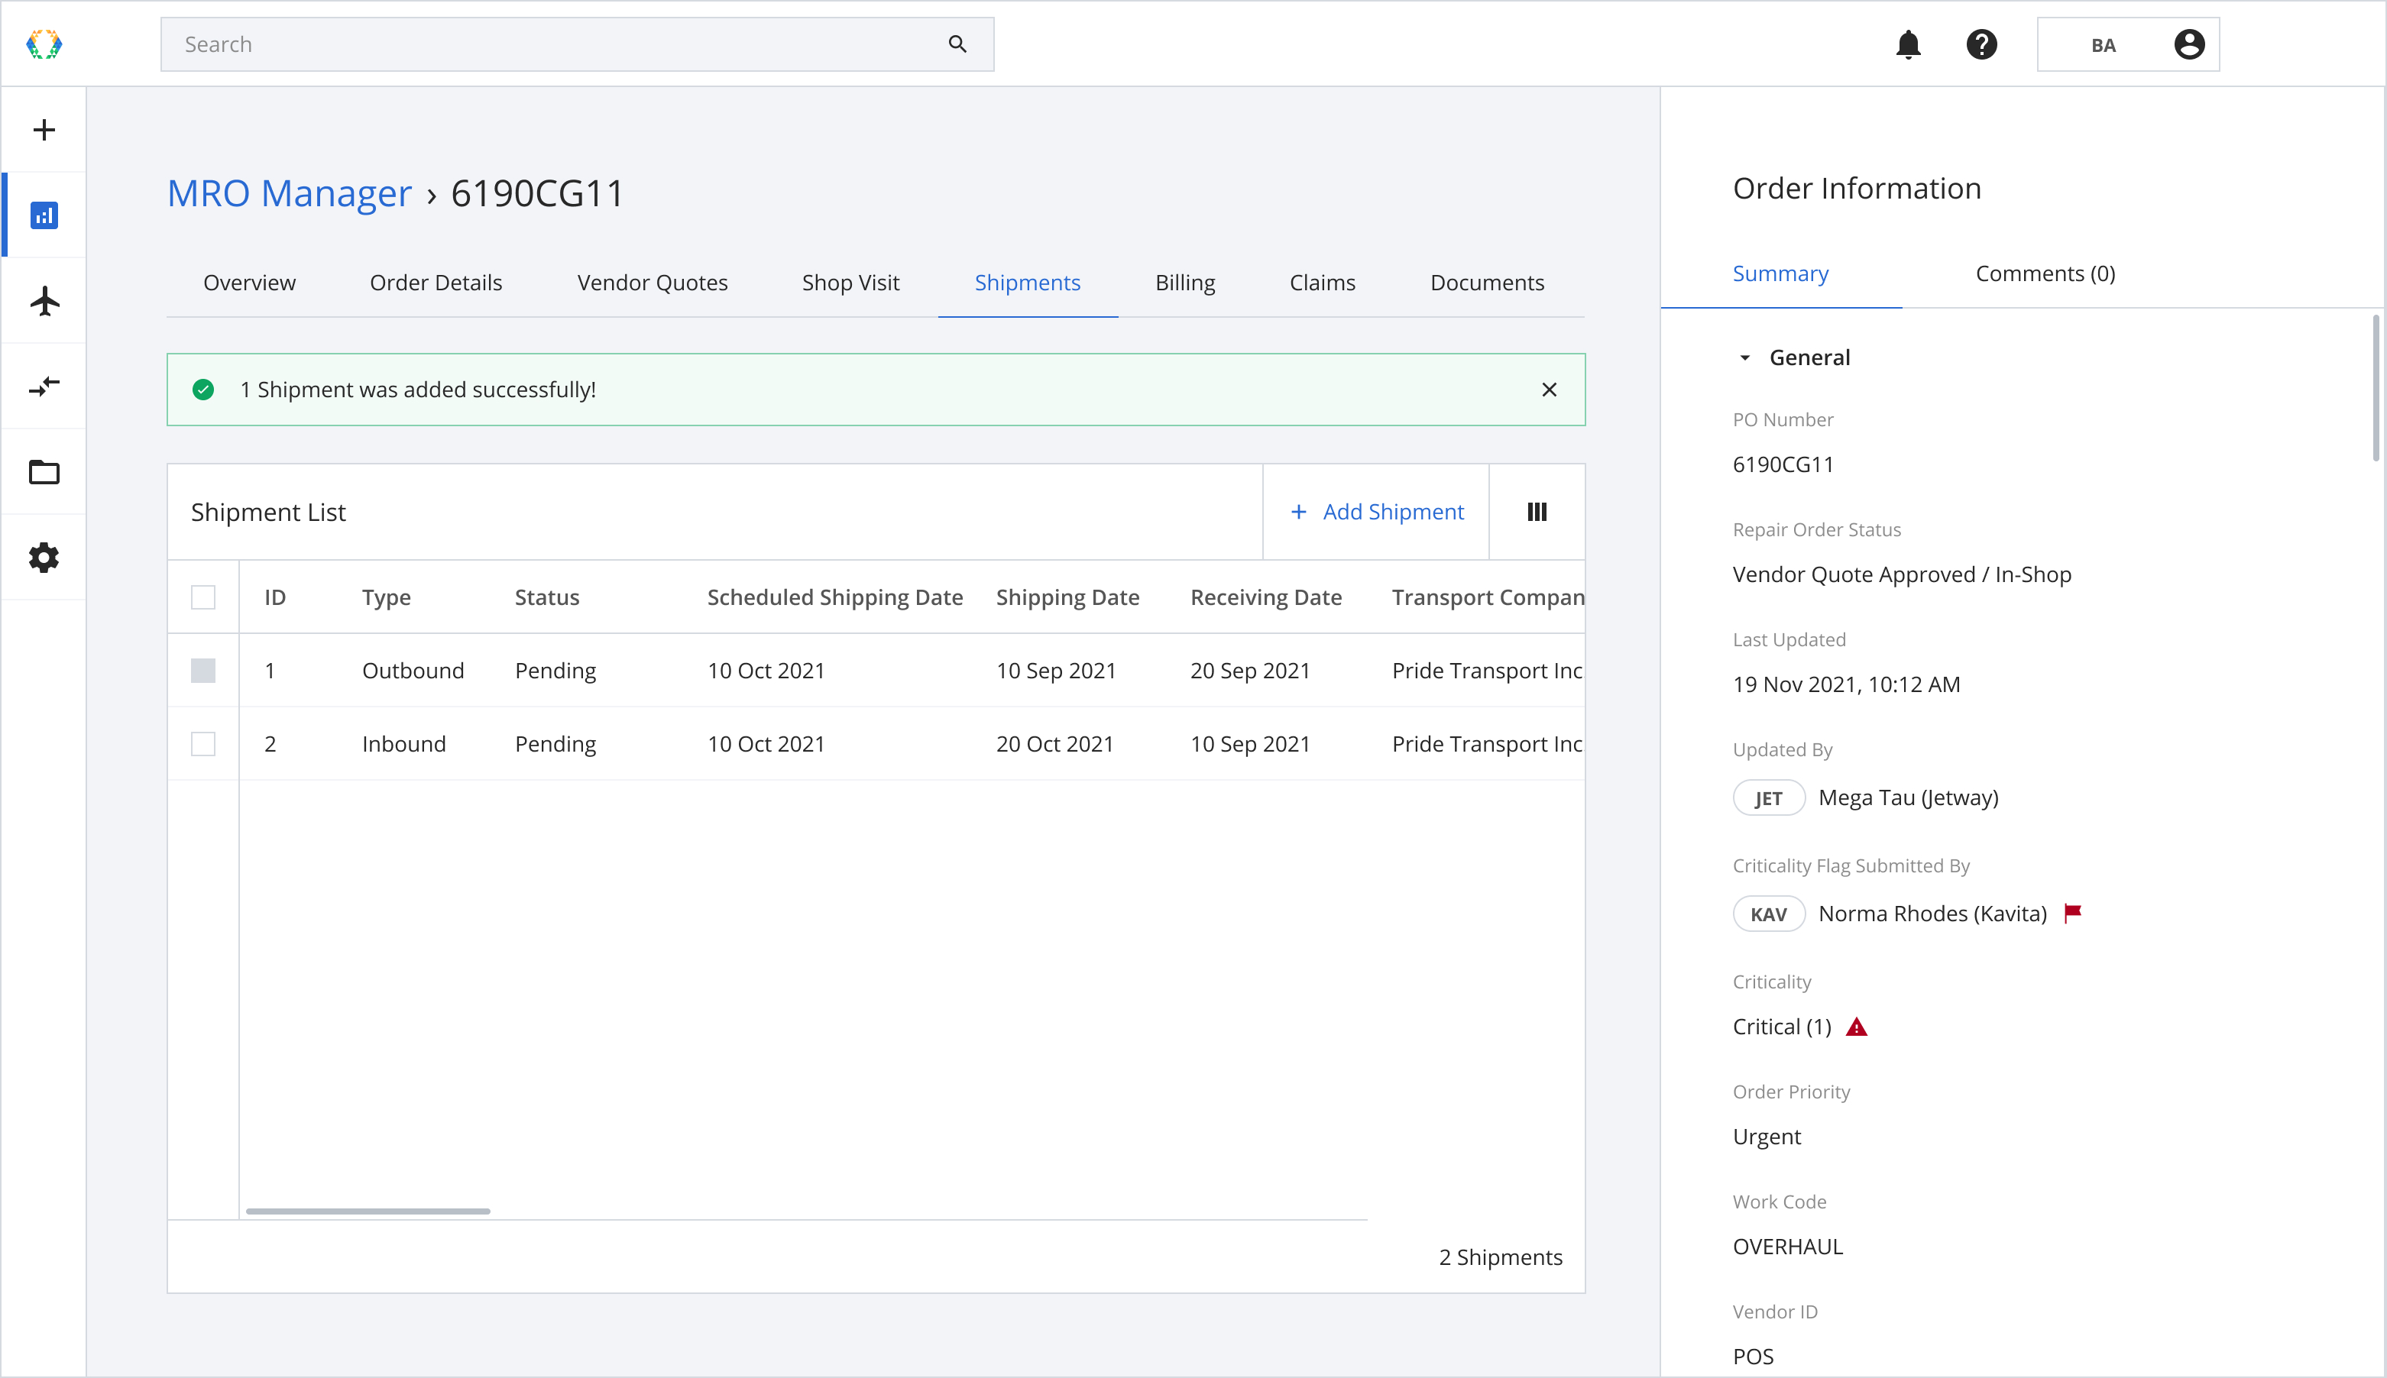Open the Claims tab

pos(1322,283)
